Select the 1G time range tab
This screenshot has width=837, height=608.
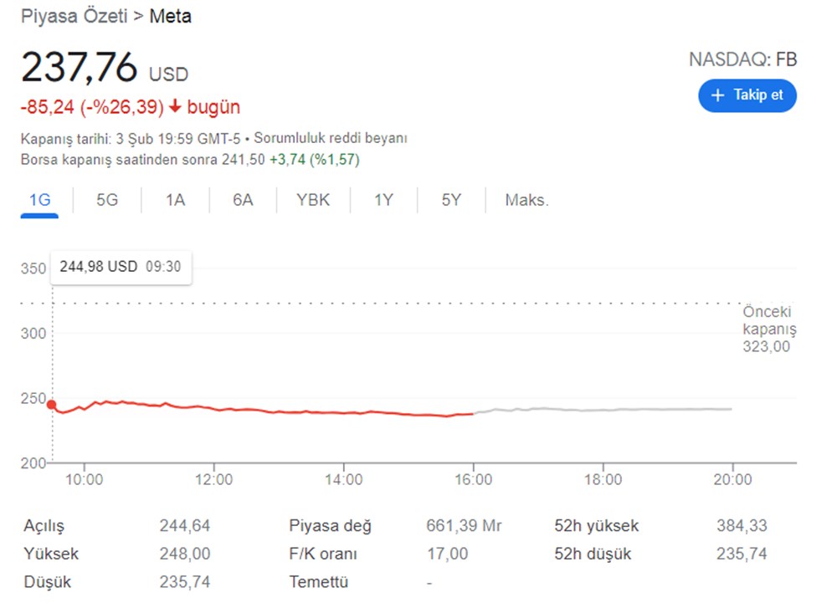click(39, 201)
